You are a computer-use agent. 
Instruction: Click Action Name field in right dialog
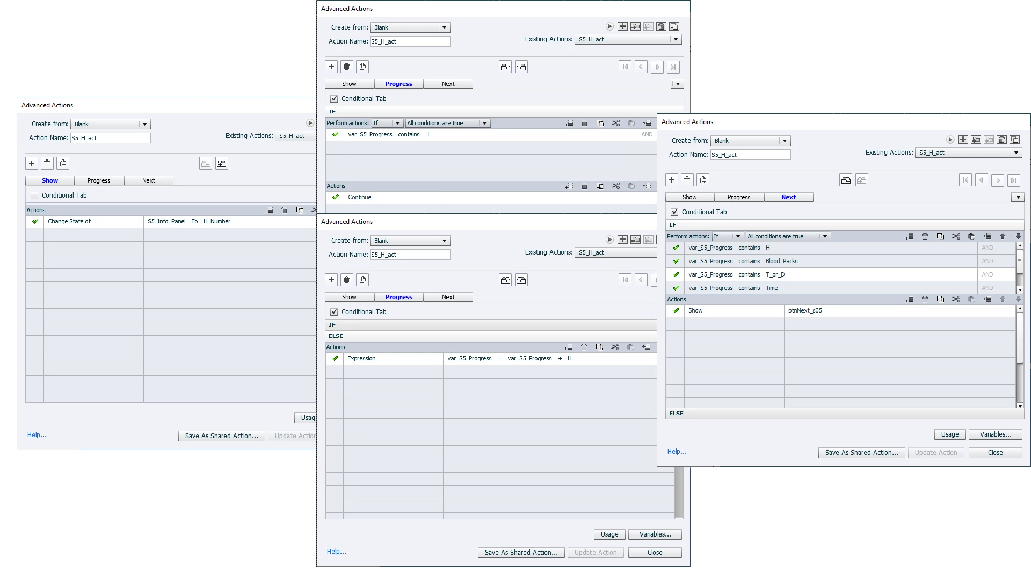[750, 155]
